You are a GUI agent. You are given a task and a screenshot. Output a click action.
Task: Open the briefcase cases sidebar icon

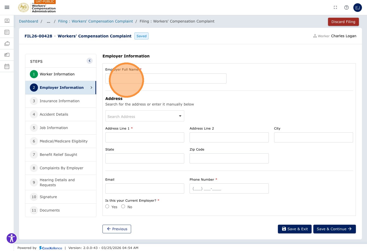(x=7, y=44)
